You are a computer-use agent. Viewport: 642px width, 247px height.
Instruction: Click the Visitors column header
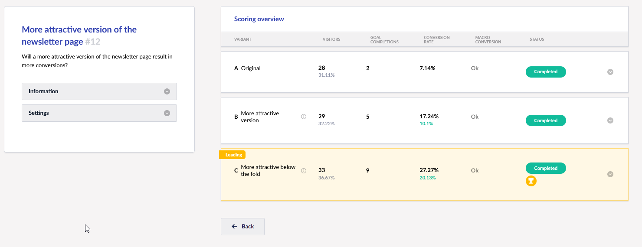click(331, 39)
